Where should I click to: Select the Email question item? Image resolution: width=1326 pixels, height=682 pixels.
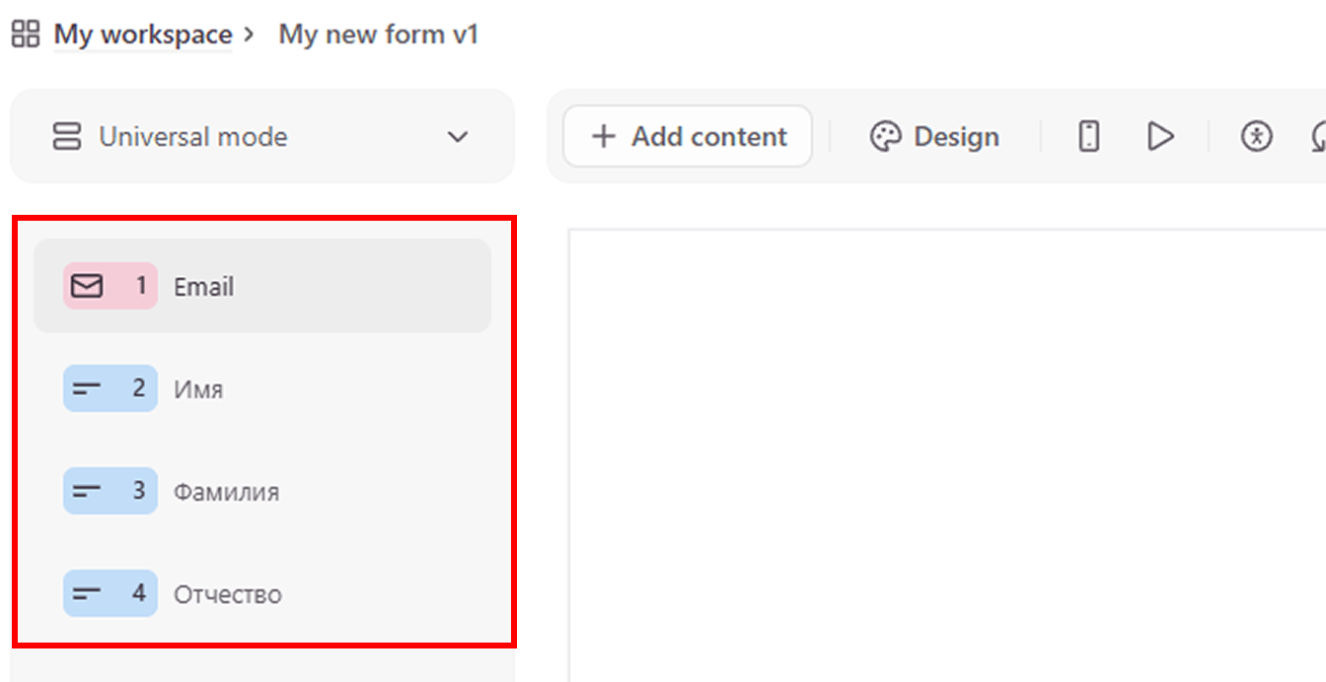262,287
